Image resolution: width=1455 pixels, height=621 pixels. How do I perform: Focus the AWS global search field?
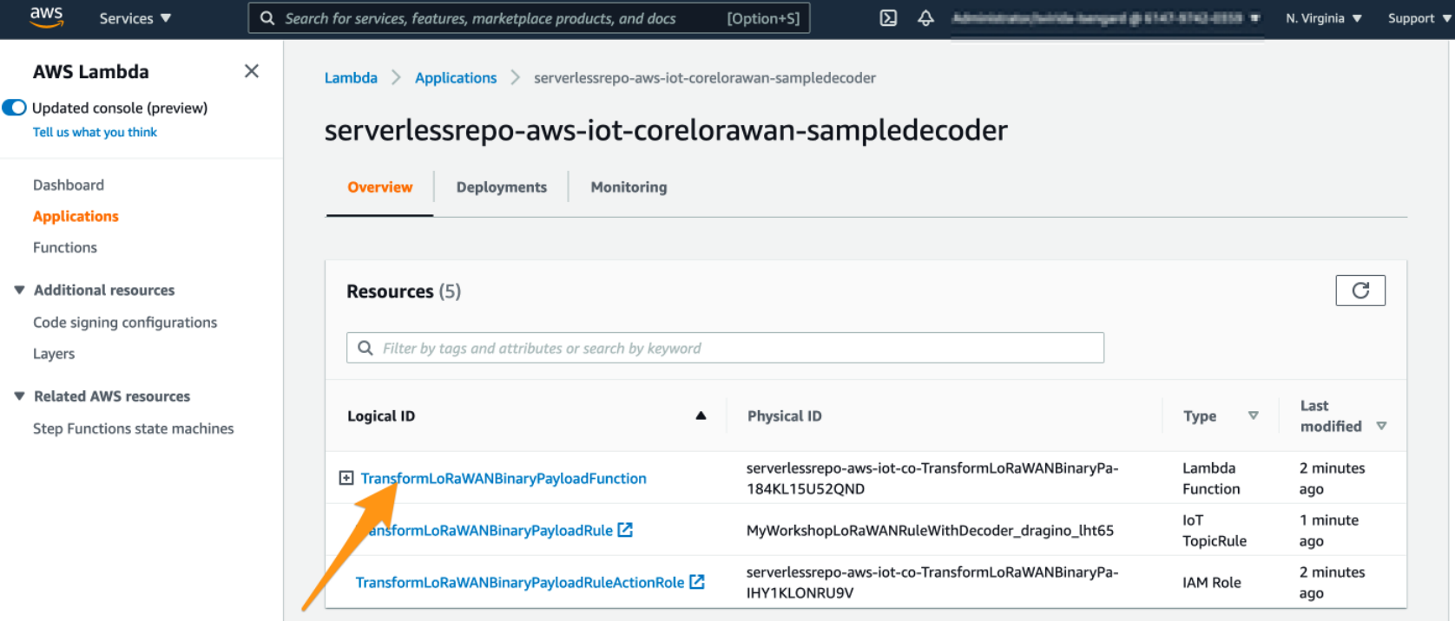tap(529, 18)
